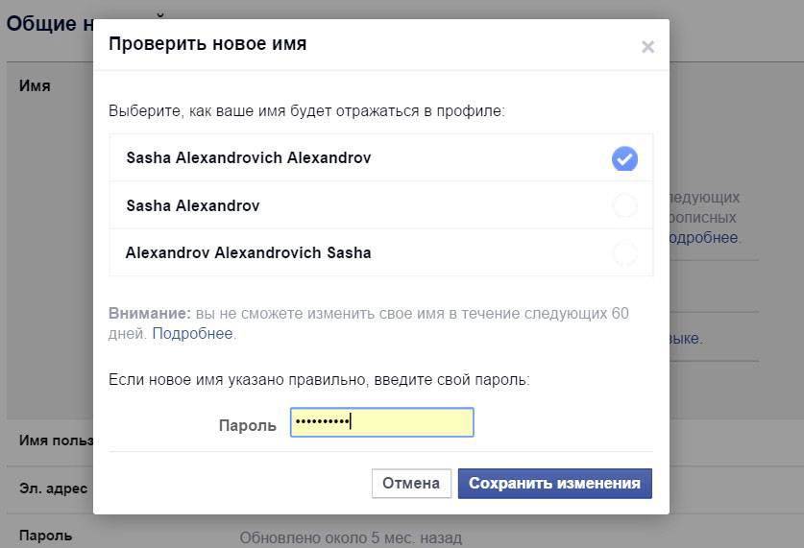Close the name review dialog with X
804x548 pixels.
pyautogui.click(x=647, y=47)
